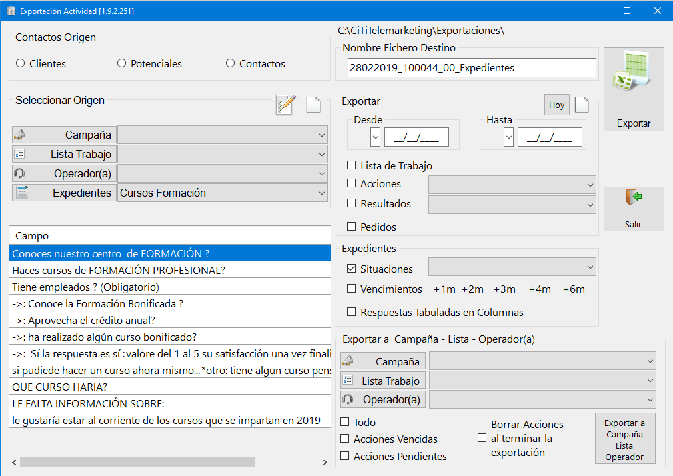
Task: Click the Lista Trabajo button in Seleccionar Origen
Action: coord(65,154)
